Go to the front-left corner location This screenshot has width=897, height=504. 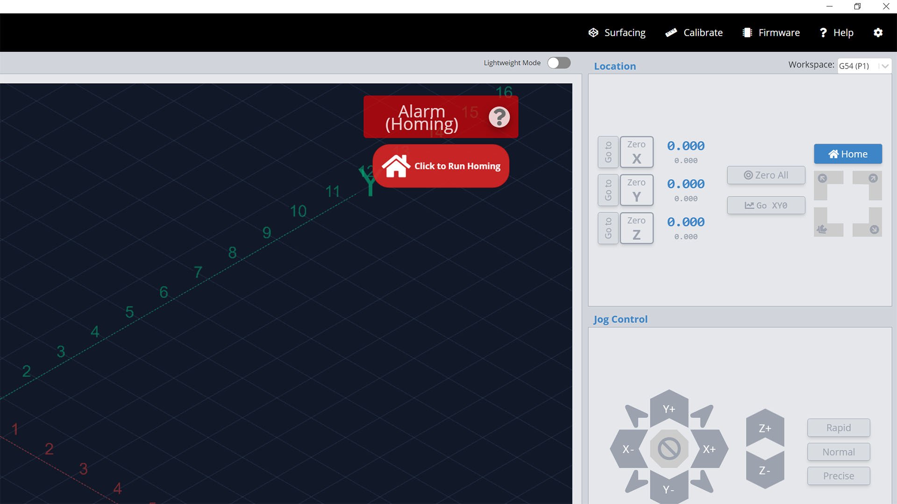click(x=823, y=229)
